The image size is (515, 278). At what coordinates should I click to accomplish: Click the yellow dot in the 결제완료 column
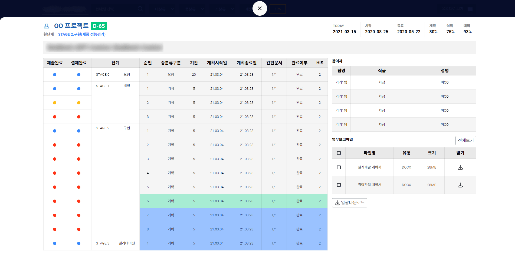pyautogui.click(x=79, y=103)
